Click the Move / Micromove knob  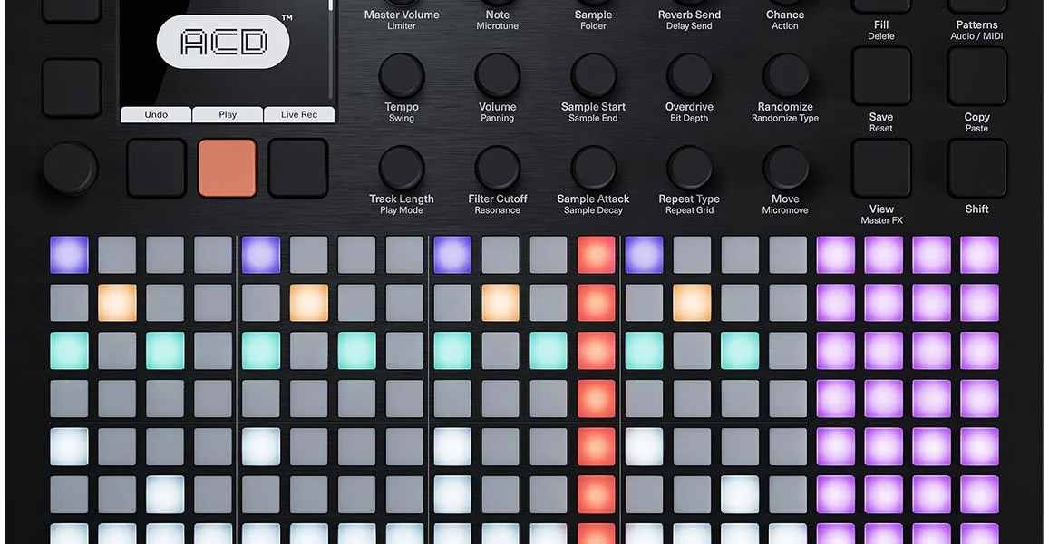click(x=785, y=168)
